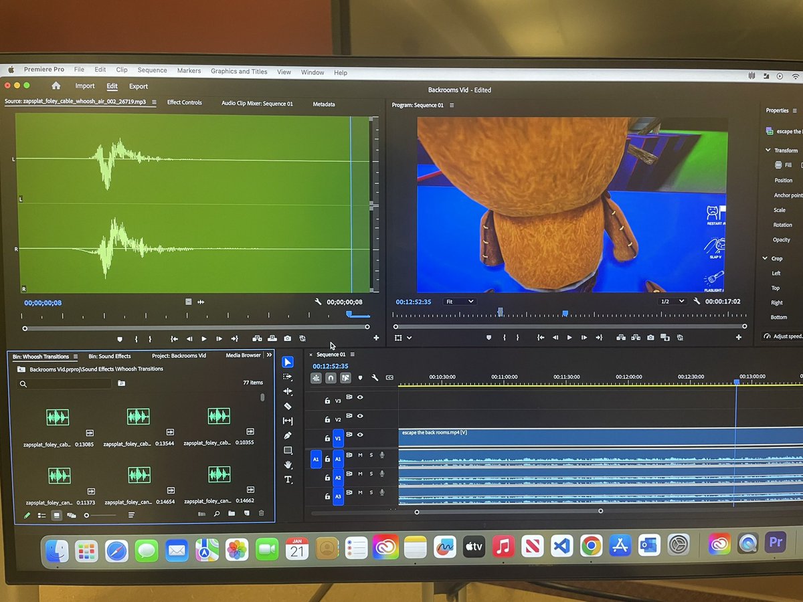Click the Closed Captions icon above the tracks
The height and width of the screenshot is (602, 803).
389,378
